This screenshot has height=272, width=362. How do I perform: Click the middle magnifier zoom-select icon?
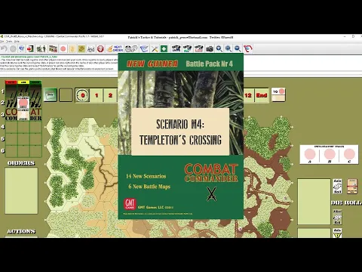tap(229, 48)
